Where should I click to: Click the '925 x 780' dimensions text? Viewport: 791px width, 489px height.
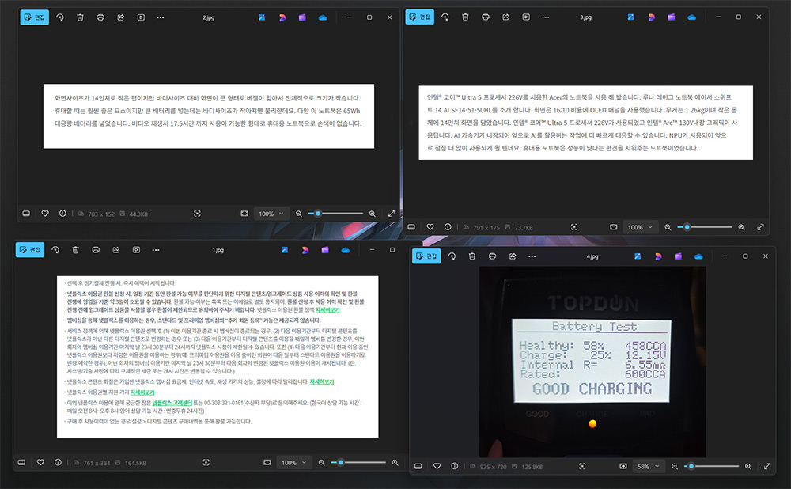pos(494,467)
